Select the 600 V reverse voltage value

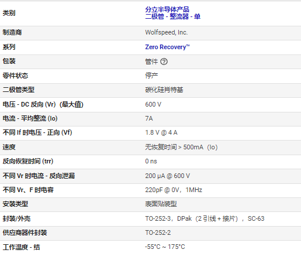coord(153,104)
